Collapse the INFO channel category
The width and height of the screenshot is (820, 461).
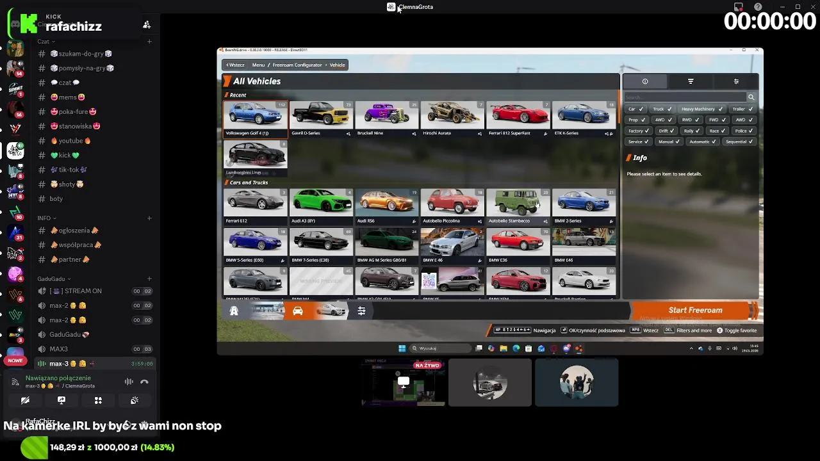click(45, 218)
